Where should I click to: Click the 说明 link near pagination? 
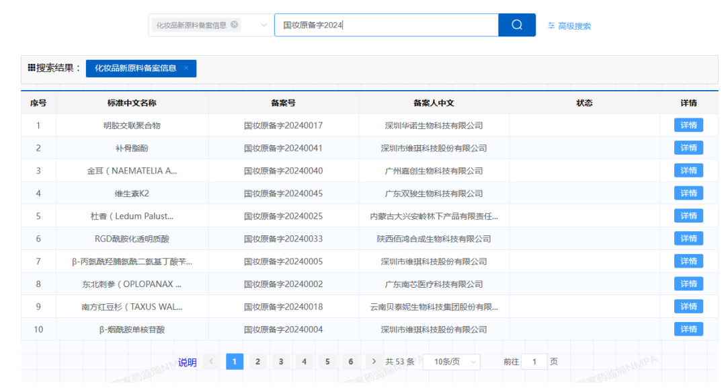point(187,362)
